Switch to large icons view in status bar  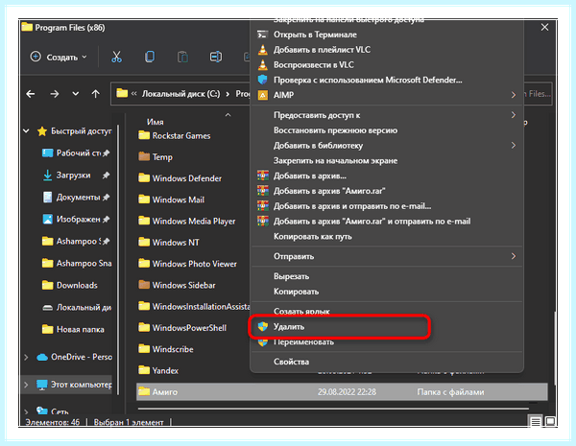click(550, 421)
